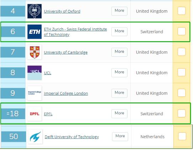The image size is (193, 150).
Task: Click the Imperial College London logo
Action: click(x=35, y=93)
